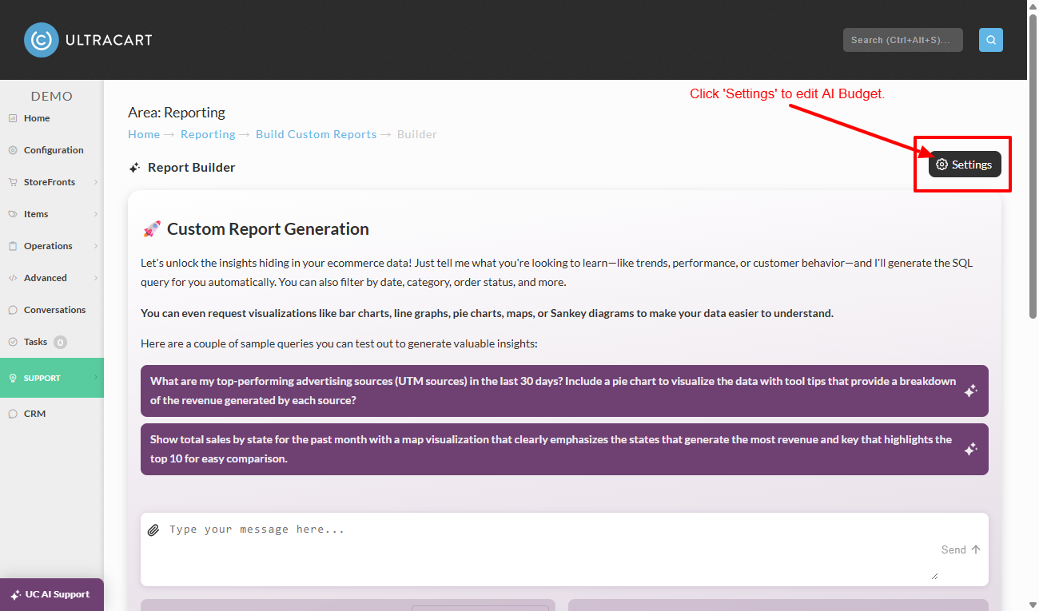Click the rocket icon by Custom Report Generation
The width and height of the screenshot is (1039, 611).
click(x=151, y=229)
